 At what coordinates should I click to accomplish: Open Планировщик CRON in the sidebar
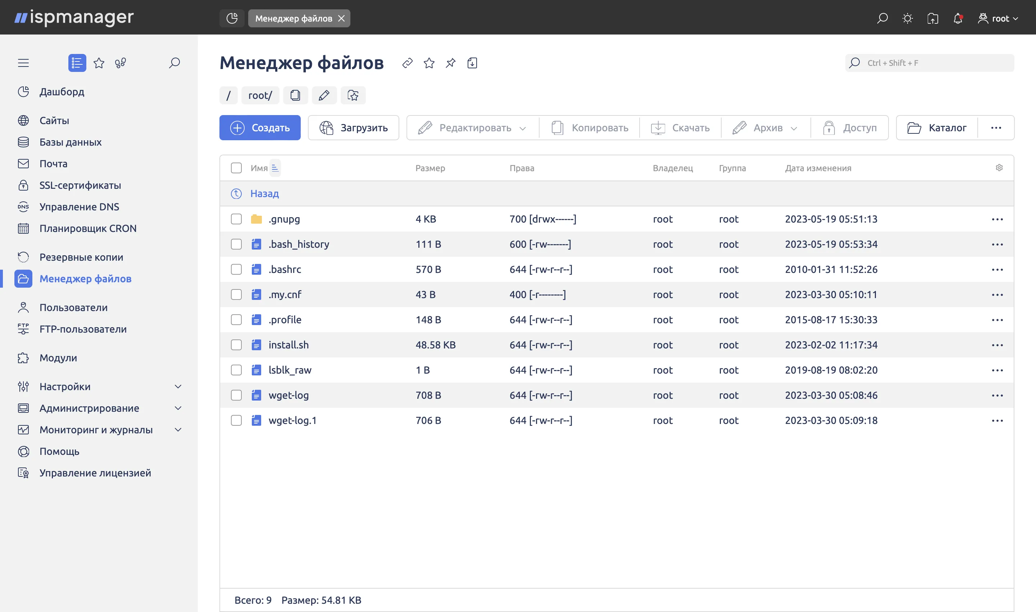tap(88, 228)
